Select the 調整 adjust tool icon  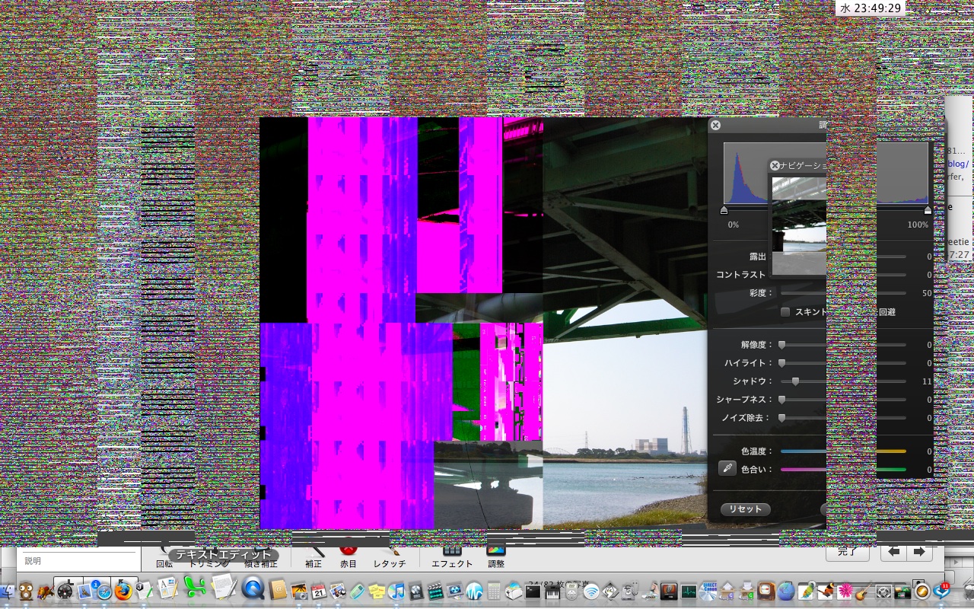tap(496, 551)
